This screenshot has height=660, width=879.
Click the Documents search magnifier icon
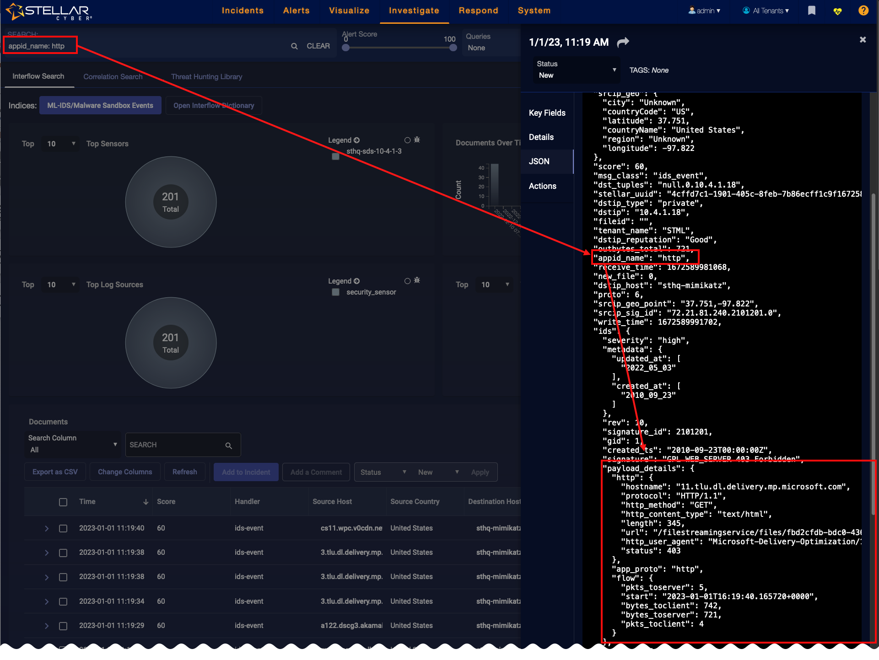(x=228, y=445)
